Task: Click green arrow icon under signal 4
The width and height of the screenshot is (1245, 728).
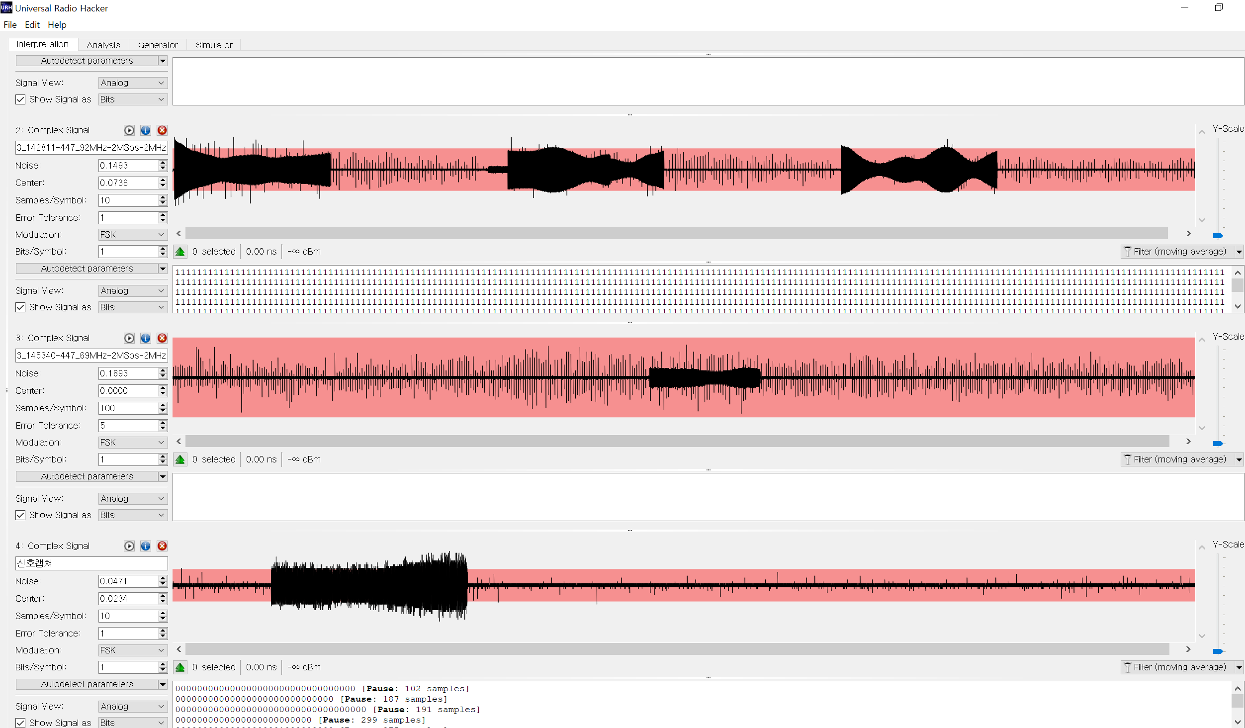Action: [x=180, y=667]
